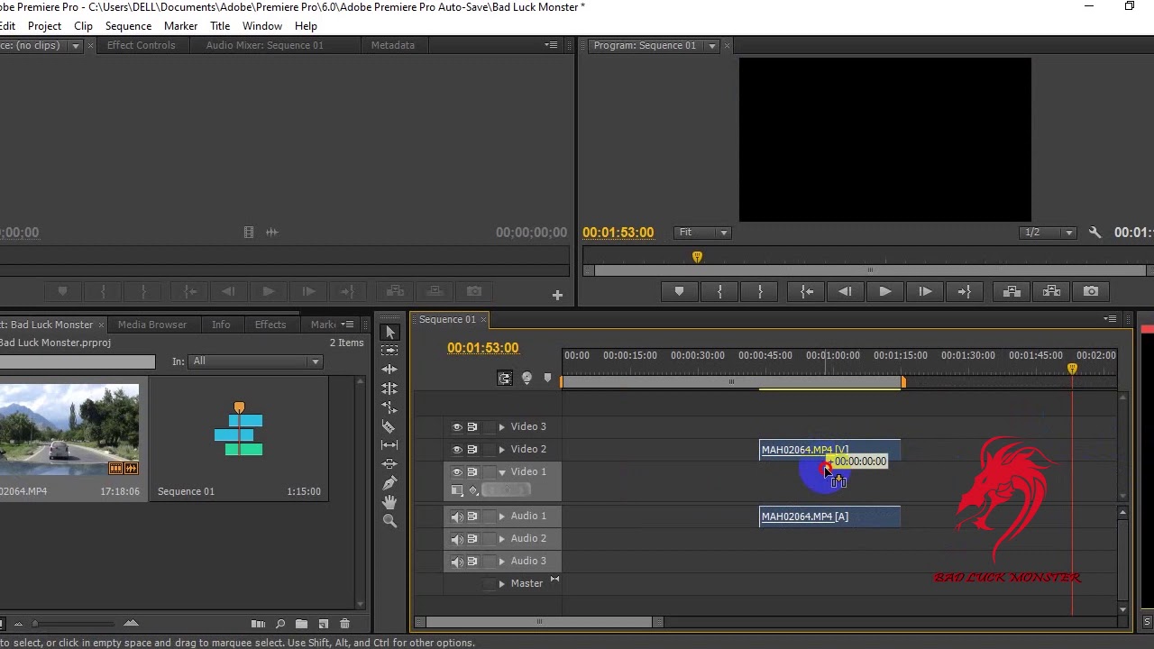This screenshot has width=1154, height=649.
Task: Click the Program monitor playhead marker
Action: 697,258
